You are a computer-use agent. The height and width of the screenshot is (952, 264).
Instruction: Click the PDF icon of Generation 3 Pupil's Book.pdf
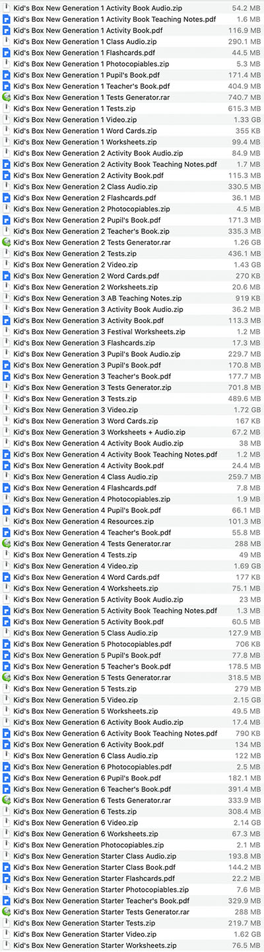pos(6,365)
